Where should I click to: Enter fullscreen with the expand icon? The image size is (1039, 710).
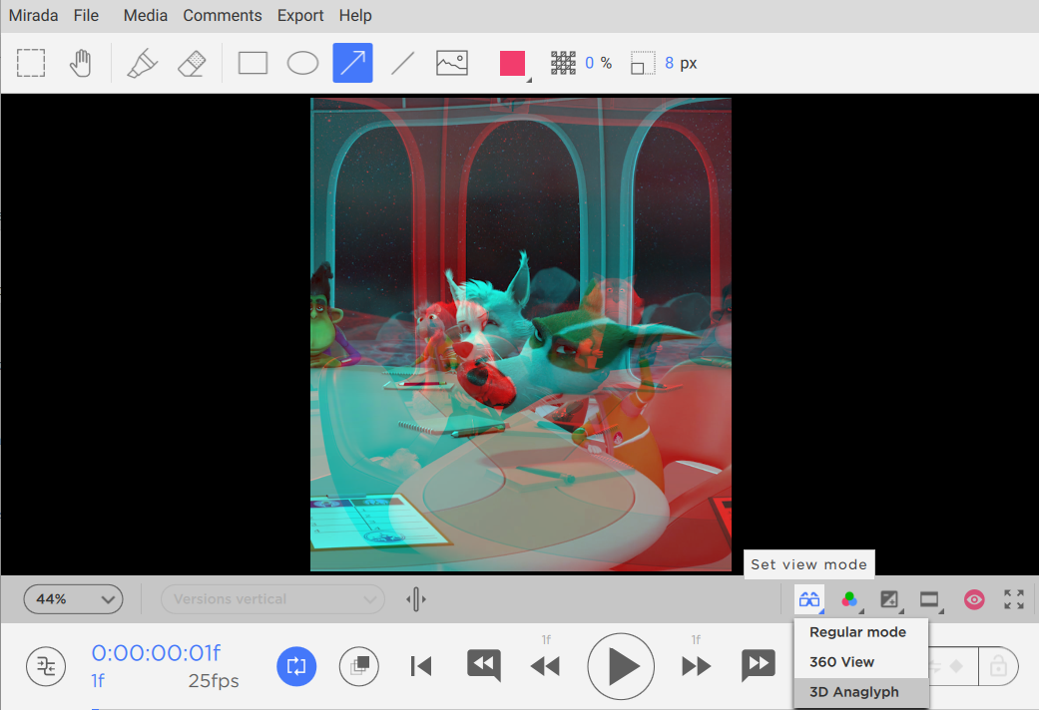coord(1014,599)
